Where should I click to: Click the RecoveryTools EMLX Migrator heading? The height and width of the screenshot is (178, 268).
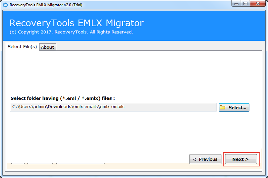(x=77, y=23)
